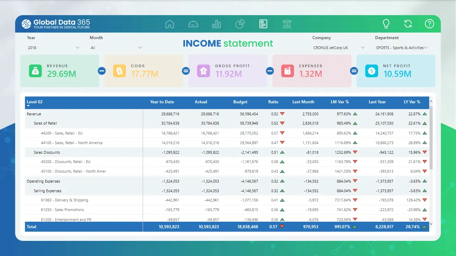Click the Gross Profit 11.92M card
The width and height of the screenshot is (456, 256).
[228, 71]
